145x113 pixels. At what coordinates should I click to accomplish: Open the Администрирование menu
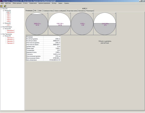pyautogui.click(x=44, y=3)
